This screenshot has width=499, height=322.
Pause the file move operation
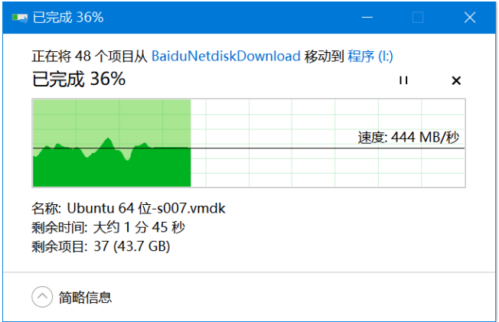point(403,80)
